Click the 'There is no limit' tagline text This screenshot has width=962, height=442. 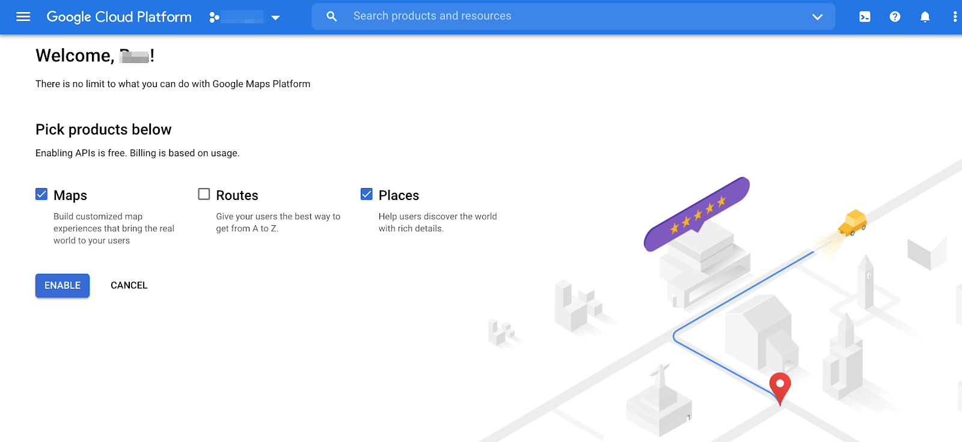click(173, 84)
